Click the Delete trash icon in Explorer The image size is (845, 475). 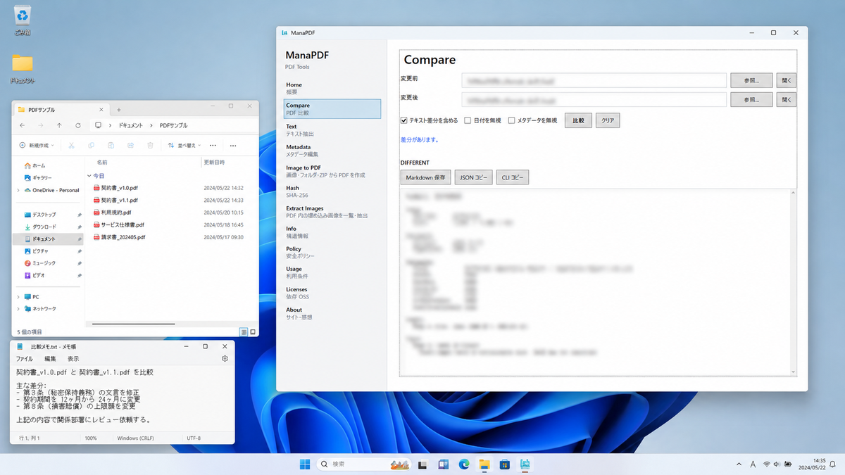point(150,145)
